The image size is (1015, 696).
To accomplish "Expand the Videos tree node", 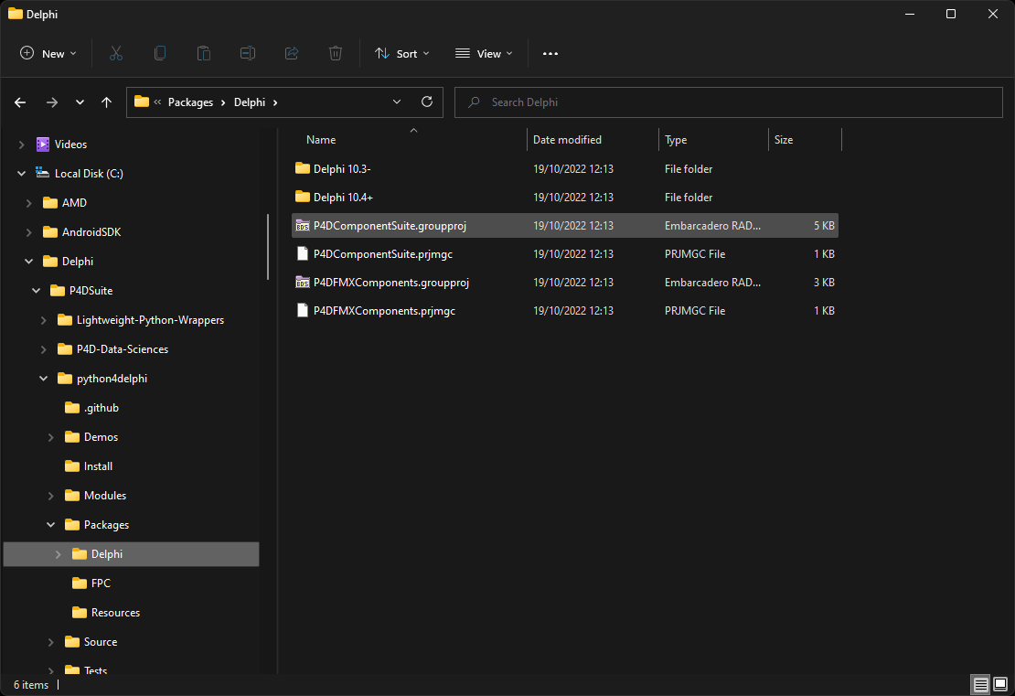I will pos(21,145).
